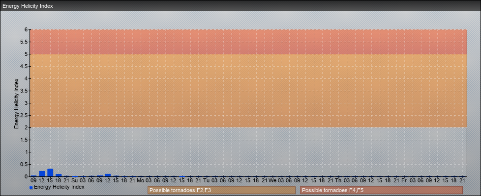Click the Th day label on the x-axis

[338, 180]
